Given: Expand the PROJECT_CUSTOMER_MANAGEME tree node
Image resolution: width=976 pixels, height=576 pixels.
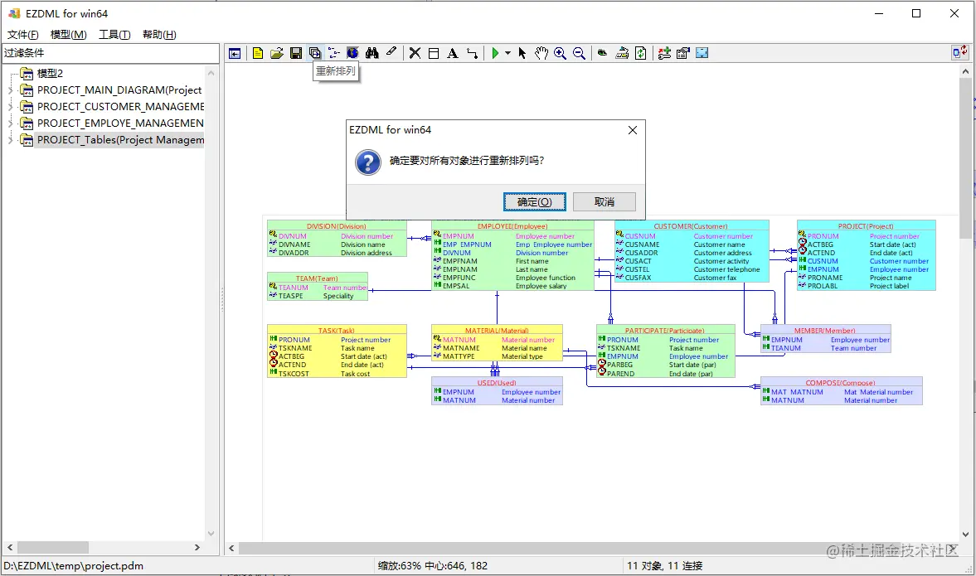Looking at the screenshot, I should [10, 107].
